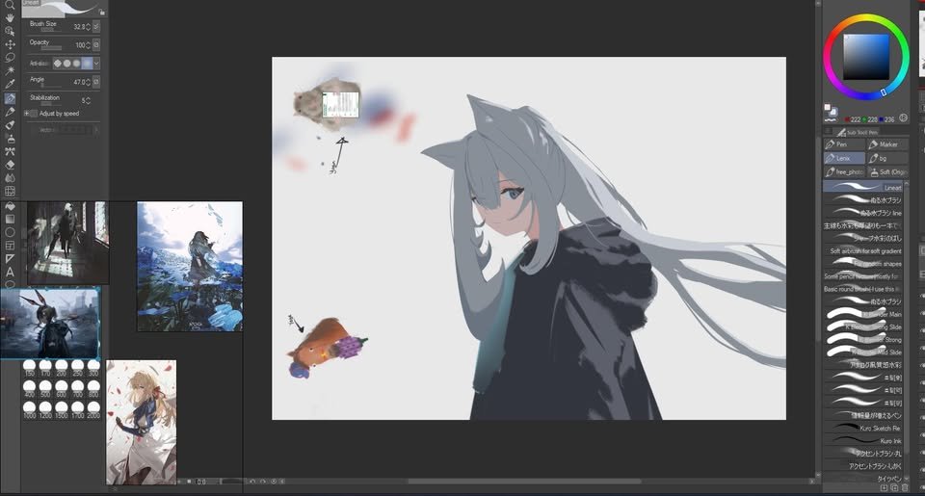925x496 pixels.
Task: Select the second anti-aliasing option
Action: [x=67, y=64]
